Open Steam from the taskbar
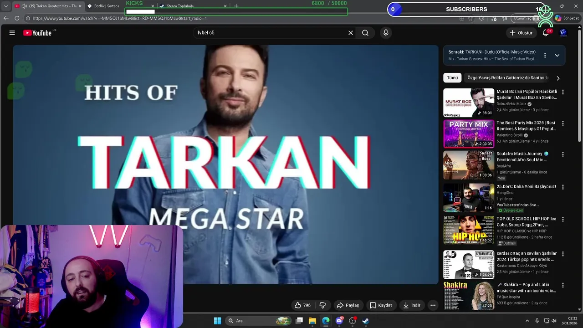The image size is (583, 328). pyautogui.click(x=365, y=321)
